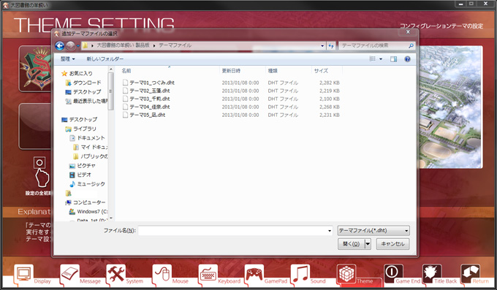Click the navigation pane vertical scrollbar

[x=110, y=143]
